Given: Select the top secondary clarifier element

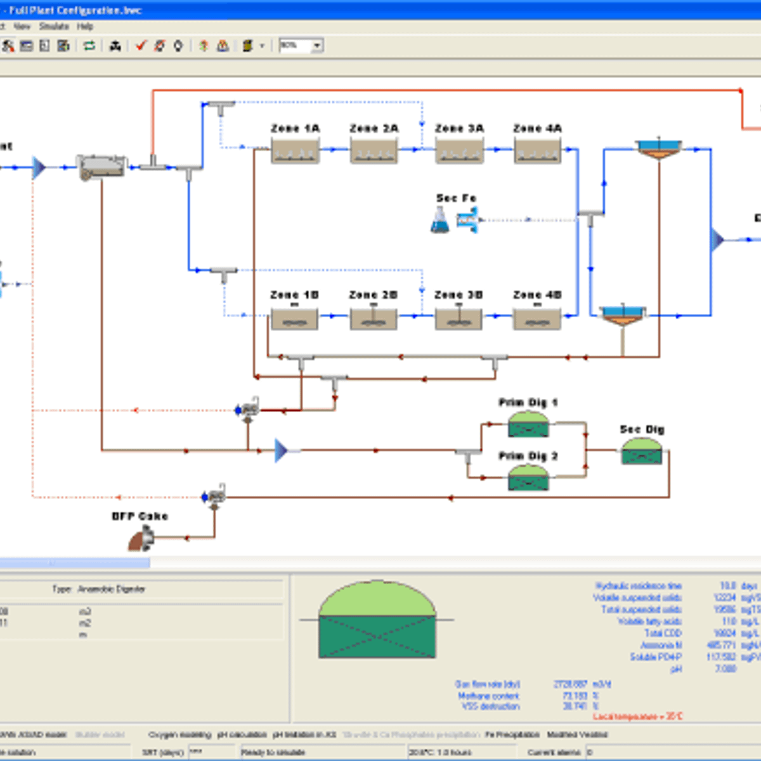Looking at the screenshot, I should point(658,150).
